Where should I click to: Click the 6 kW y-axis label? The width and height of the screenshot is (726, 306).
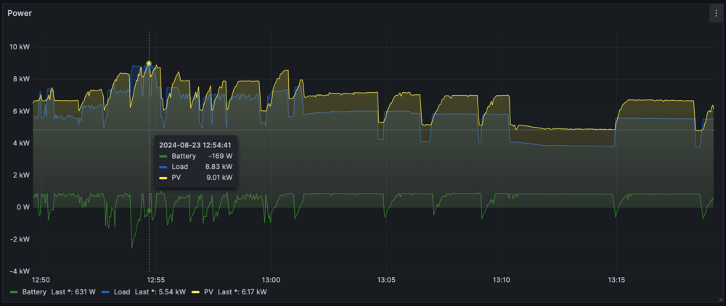[x=21, y=112]
